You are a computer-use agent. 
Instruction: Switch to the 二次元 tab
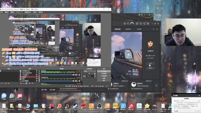[x=139, y=29]
